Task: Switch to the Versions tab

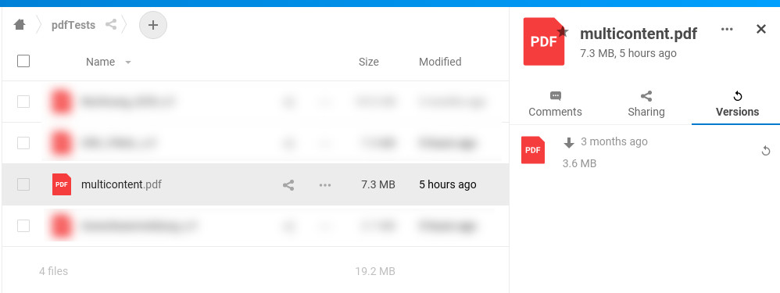Action: (x=737, y=105)
